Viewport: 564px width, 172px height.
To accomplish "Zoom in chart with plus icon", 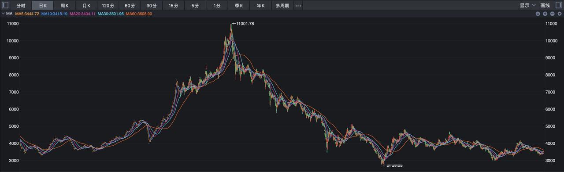I will (x=545, y=14).
